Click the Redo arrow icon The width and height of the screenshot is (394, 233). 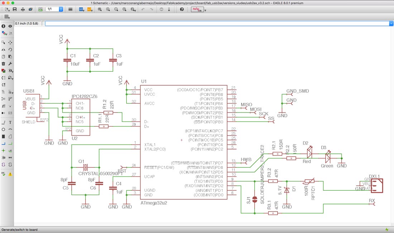151,9
